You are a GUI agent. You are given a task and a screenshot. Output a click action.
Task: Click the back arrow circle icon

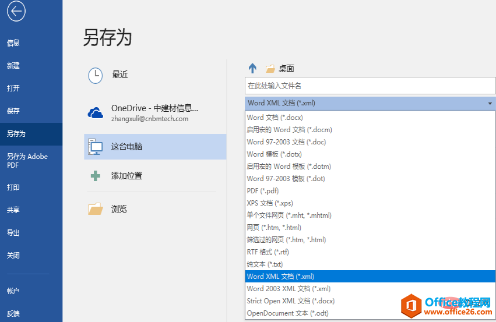coord(16,12)
